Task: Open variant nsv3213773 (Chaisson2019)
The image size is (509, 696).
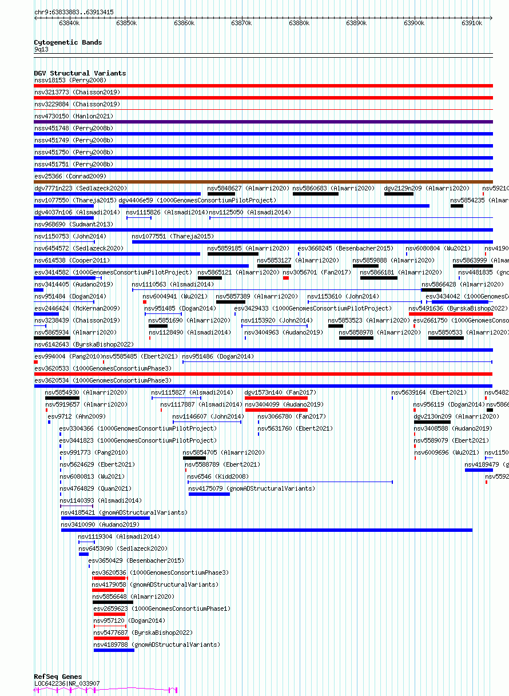Action: 77,92
